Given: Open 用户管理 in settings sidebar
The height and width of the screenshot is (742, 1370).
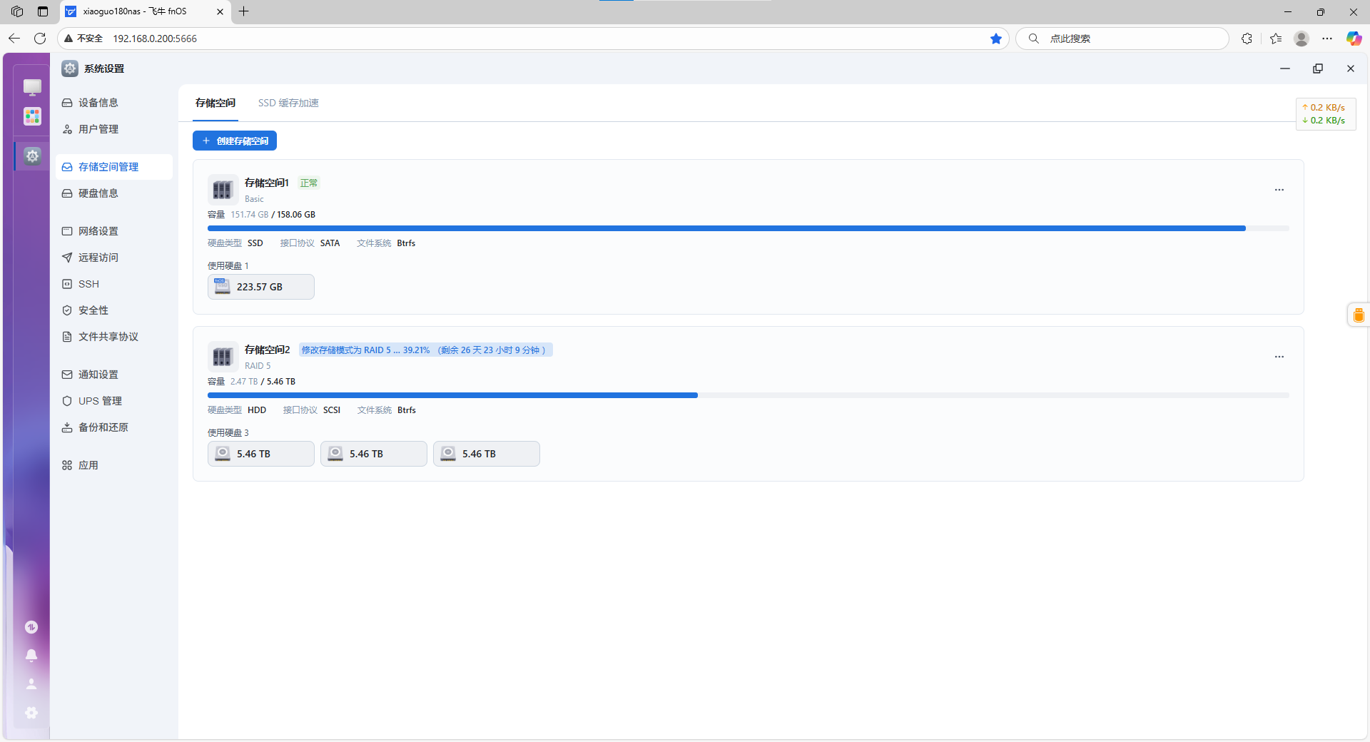Looking at the screenshot, I should (x=114, y=129).
